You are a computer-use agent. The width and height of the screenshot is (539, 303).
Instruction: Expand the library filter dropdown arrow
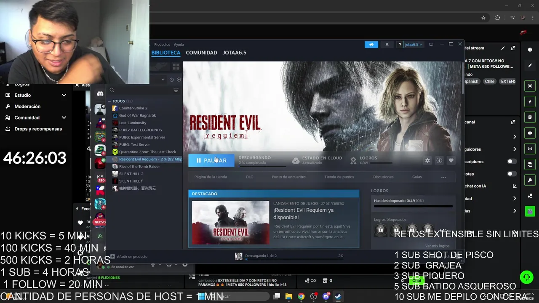pyautogui.click(x=163, y=80)
